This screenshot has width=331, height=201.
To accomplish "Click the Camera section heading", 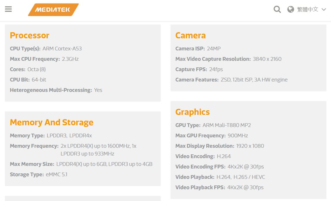I will tap(190, 35).
